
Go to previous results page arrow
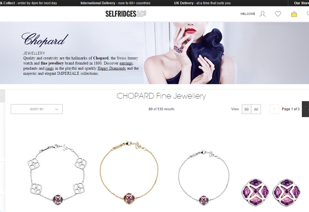click(274, 109)
